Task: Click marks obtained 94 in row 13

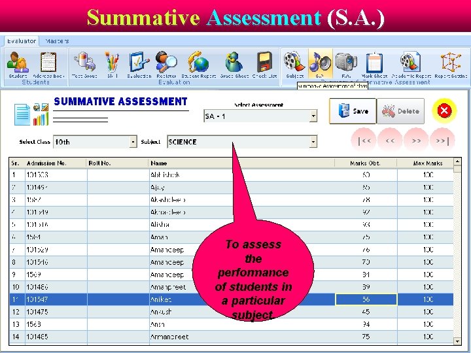Action: [366, 324]
